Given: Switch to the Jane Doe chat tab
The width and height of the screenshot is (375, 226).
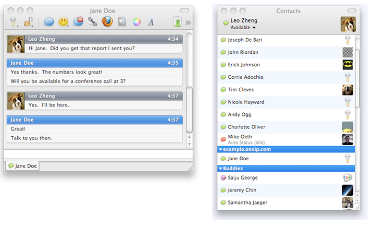Looking at the screenshot, I should tap(23, 166).
